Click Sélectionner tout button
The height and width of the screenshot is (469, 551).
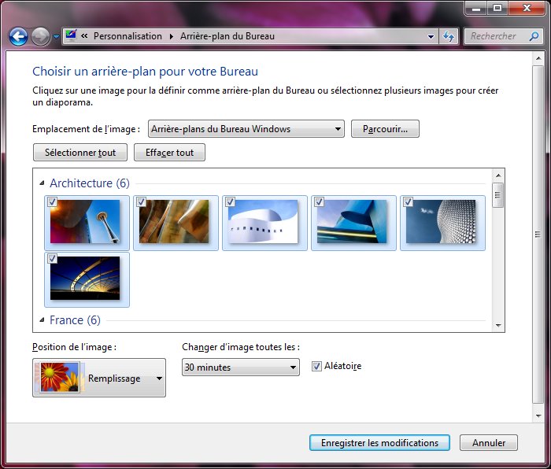[x=80, y=153]
